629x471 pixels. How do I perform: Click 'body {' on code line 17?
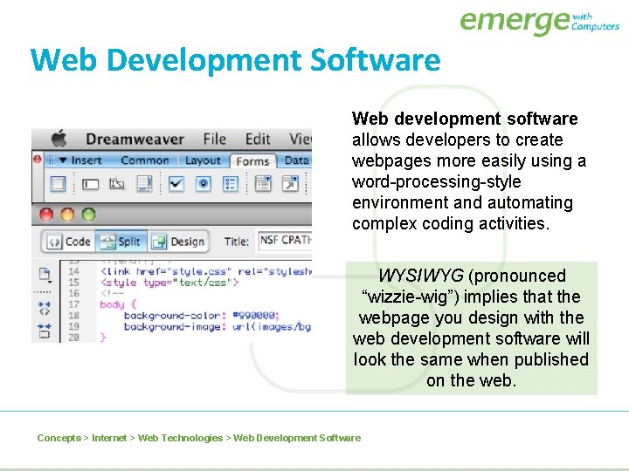coord(118,304)
